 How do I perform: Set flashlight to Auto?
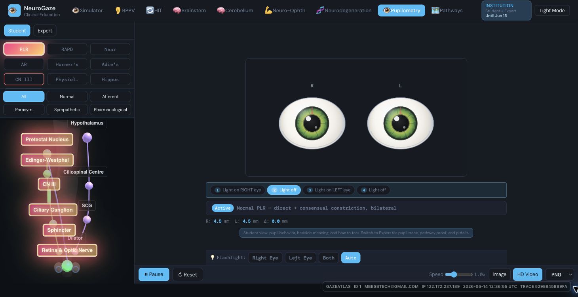point(351,258)
